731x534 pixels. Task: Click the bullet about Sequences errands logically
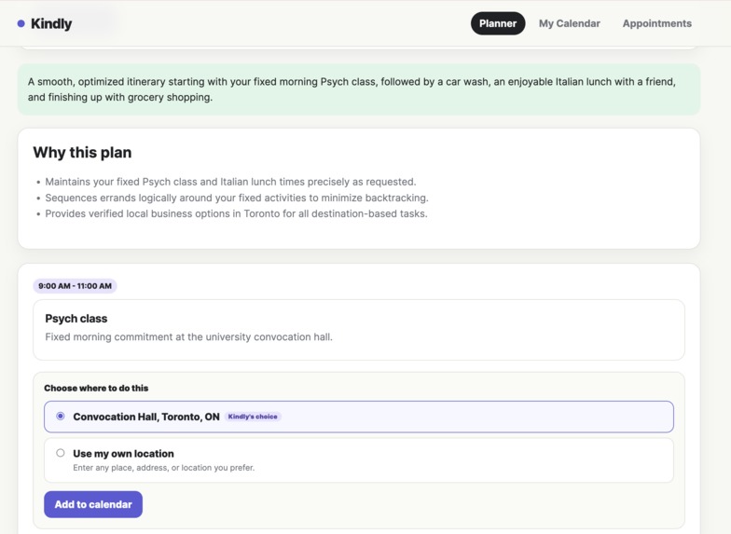237,198
